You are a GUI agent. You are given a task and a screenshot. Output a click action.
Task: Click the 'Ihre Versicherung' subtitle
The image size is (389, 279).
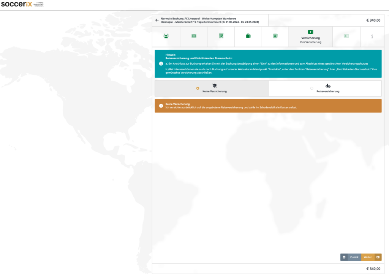tap(310, 42)
